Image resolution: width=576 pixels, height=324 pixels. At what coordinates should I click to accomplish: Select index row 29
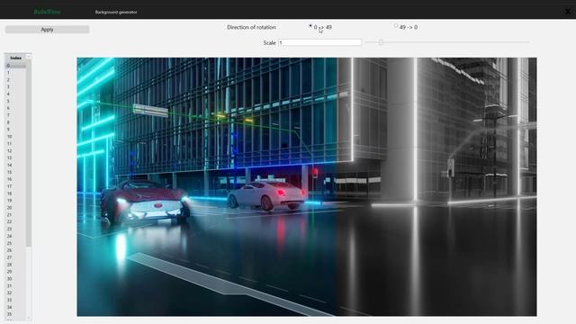15,272
